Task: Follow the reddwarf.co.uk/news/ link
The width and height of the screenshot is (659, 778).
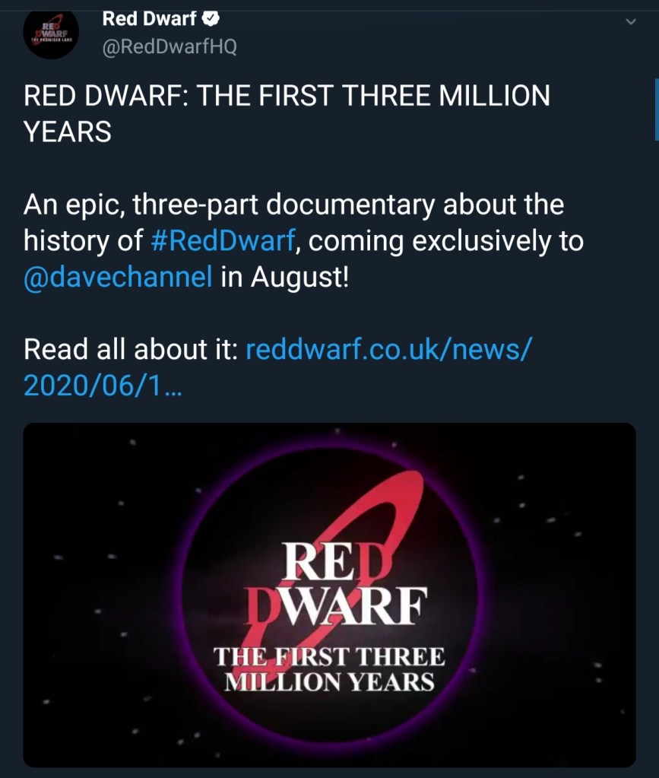Action: tap(388, 349)
